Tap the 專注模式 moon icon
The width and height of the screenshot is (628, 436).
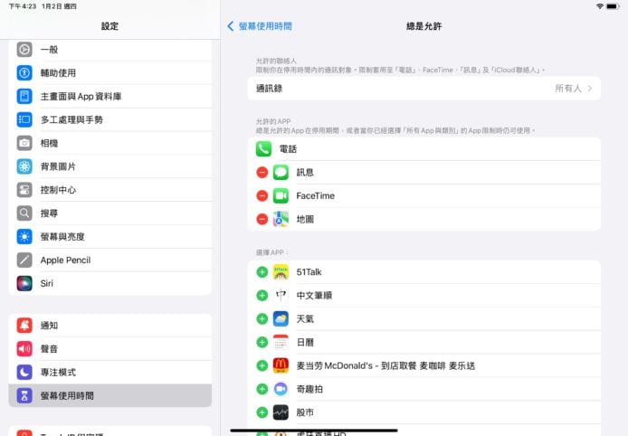coord(24,372)
